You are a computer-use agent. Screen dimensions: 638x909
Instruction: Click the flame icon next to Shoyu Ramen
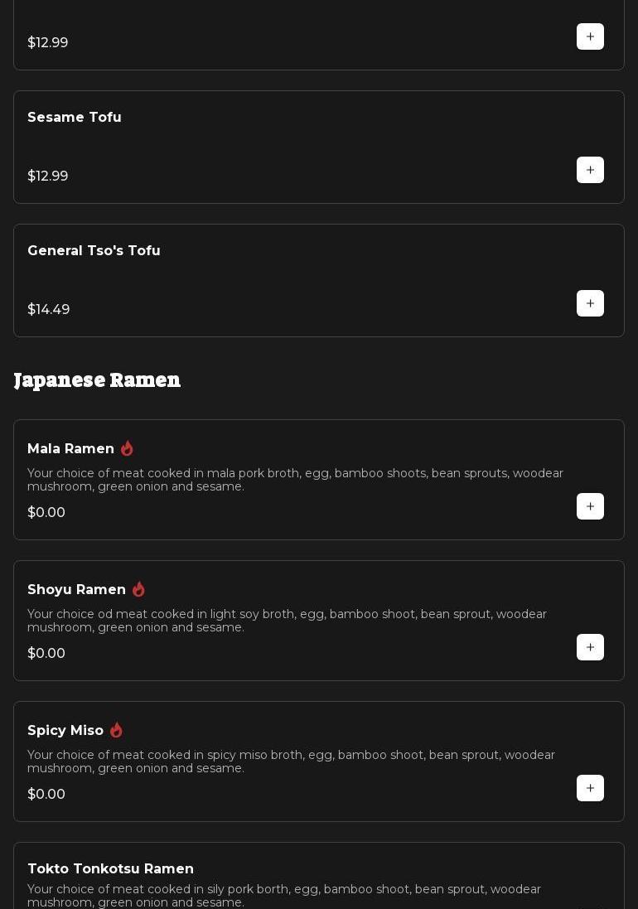pyautogui.click(x=138, y=589)
